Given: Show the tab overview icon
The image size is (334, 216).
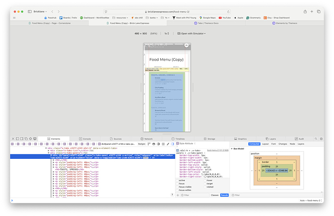Looking at the screenshot, I should (319, 12).
